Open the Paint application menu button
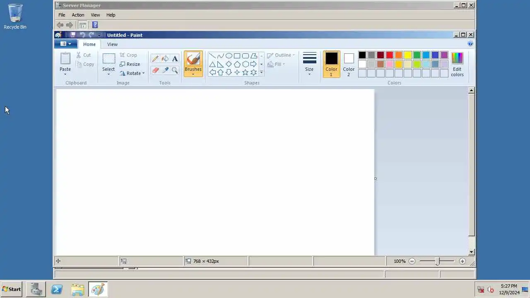Viewport: 530px width, 298px height. 66,44
